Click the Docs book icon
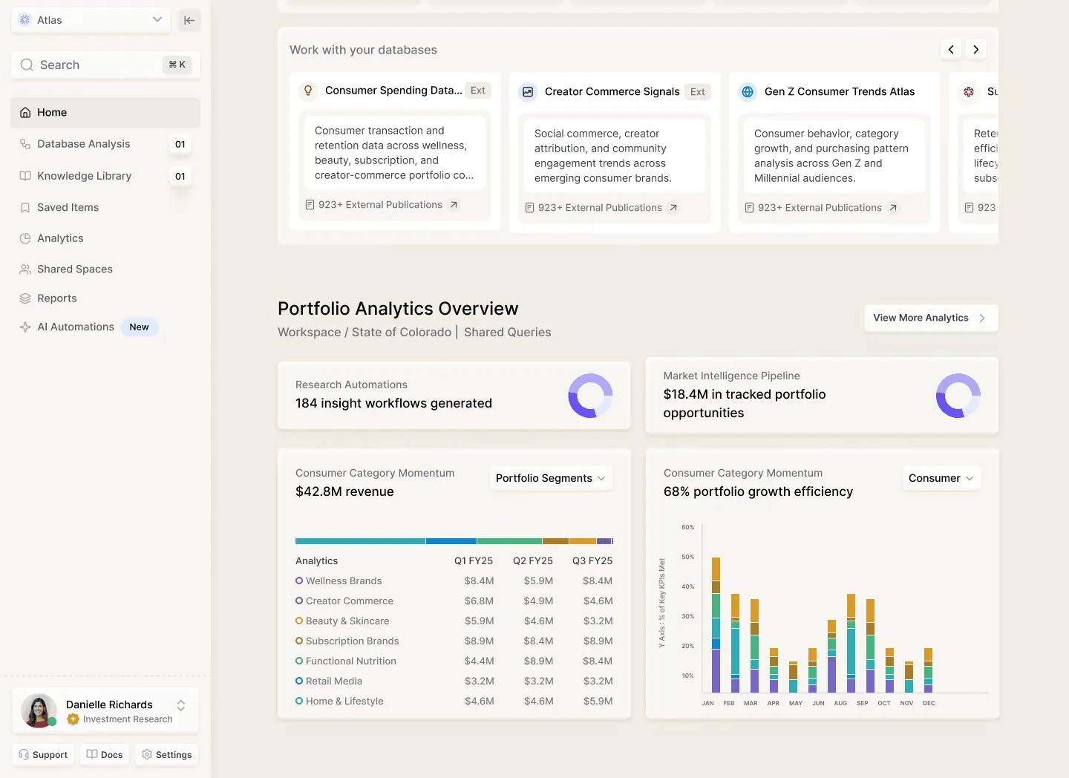Viewport: 1069px width, 778px height. click(x=92, y=754)
